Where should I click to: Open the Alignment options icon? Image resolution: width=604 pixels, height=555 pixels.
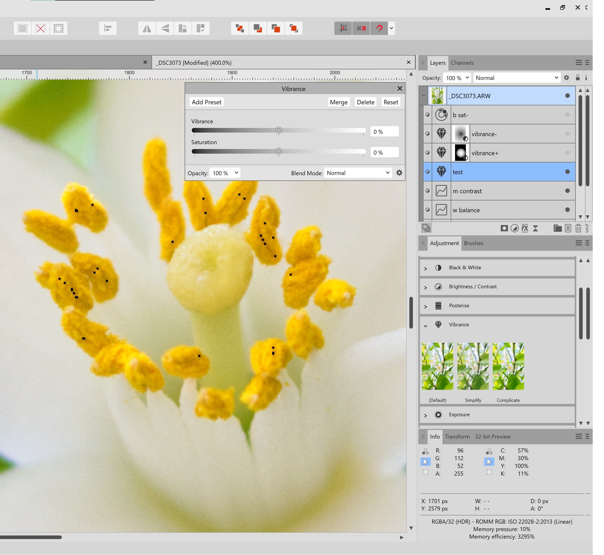(108, 29)
